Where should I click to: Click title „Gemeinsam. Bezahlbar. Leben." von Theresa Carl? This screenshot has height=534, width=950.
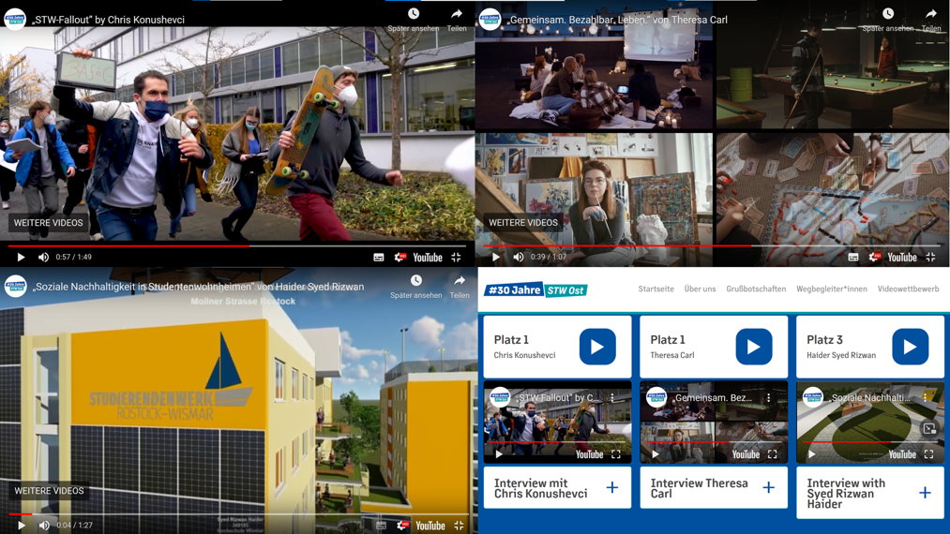coord(617,20)
